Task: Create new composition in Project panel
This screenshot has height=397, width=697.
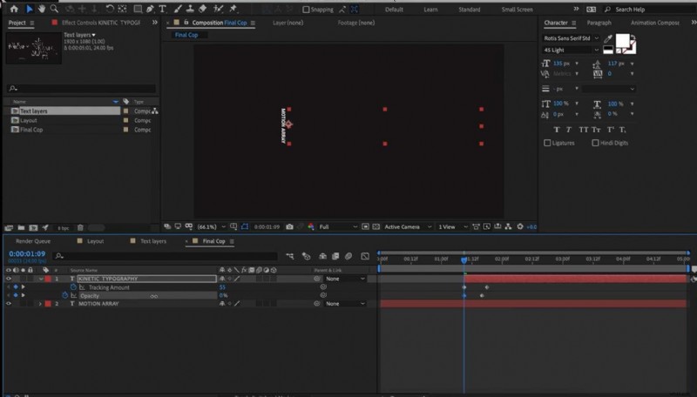Action: (33, 228)
